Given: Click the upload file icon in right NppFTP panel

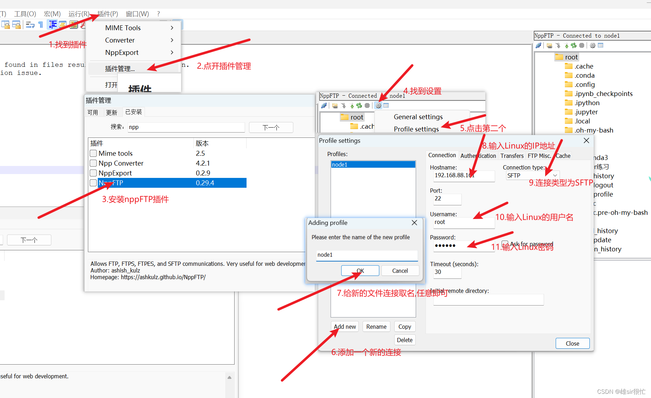Looking at the screenshot, I should [x=566, y=46].
